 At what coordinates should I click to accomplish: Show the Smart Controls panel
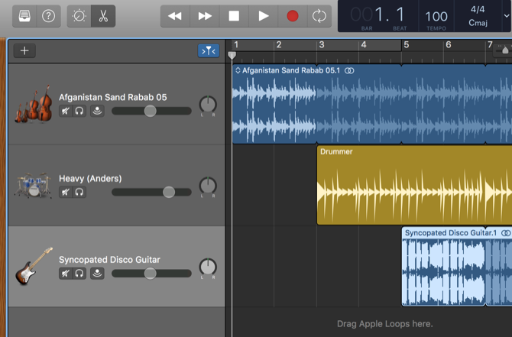tap(79, 15)
